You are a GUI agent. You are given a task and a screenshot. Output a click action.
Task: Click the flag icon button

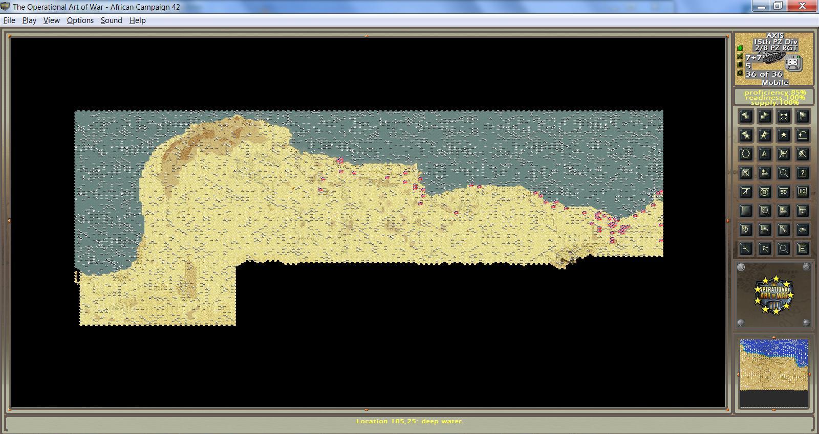pyautogui.click(x=803, y=116)
